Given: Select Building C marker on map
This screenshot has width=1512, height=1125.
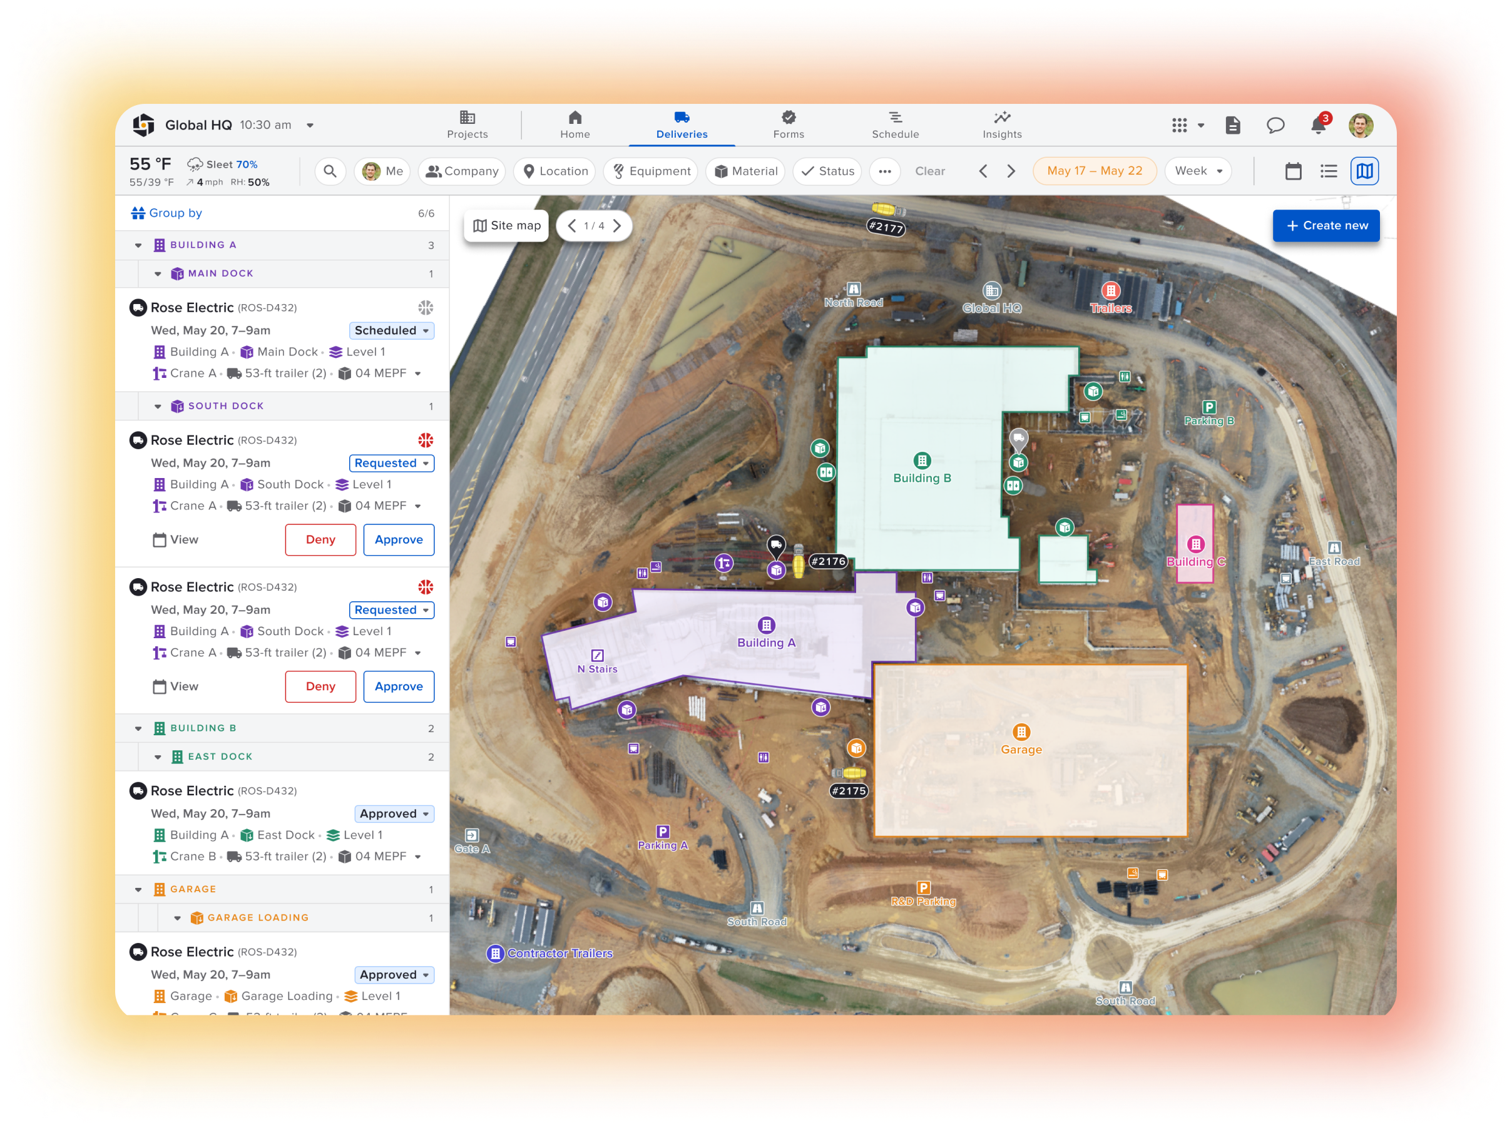Looking at the screenshot, I should point(1195,545).
